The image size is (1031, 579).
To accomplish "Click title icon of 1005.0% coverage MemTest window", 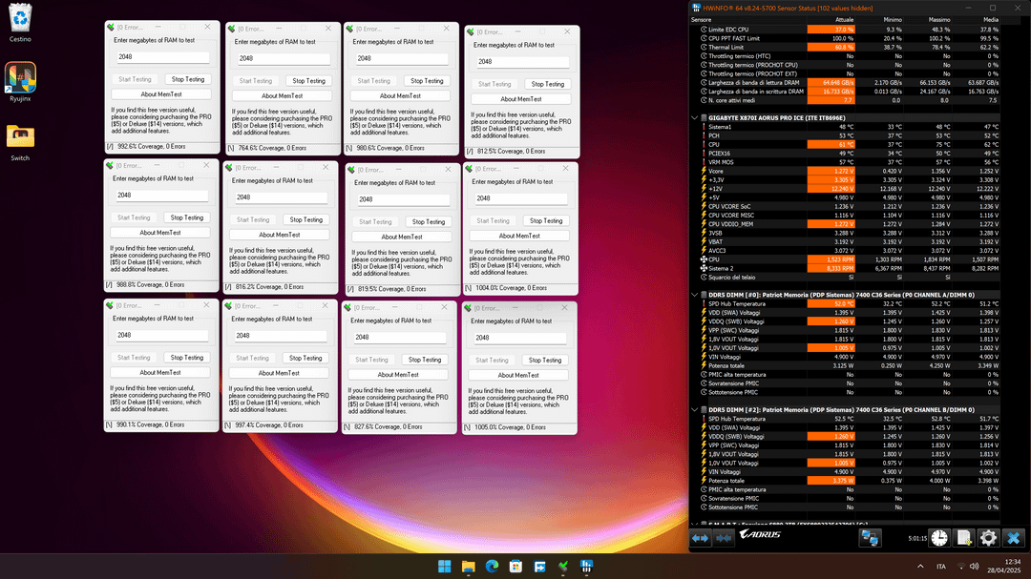I will [468, 308].
